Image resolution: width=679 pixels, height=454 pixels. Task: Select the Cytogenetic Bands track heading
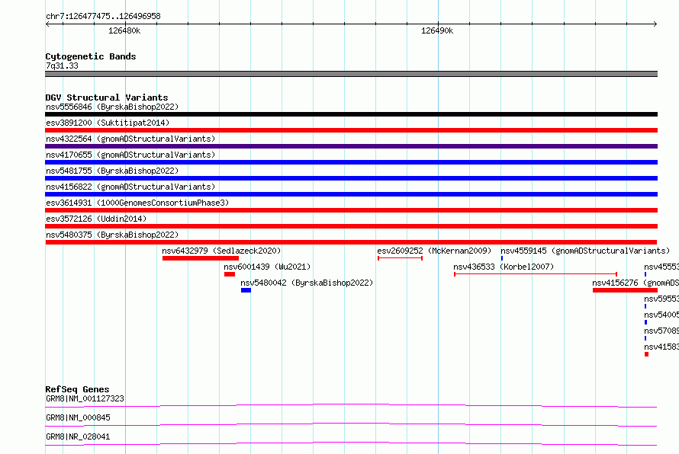click(91, 56)
